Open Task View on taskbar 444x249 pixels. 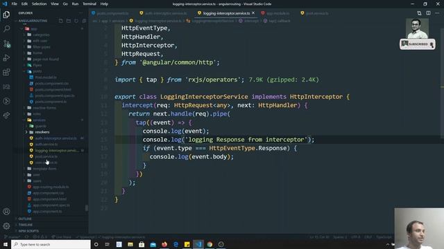(x=108, y=244)
